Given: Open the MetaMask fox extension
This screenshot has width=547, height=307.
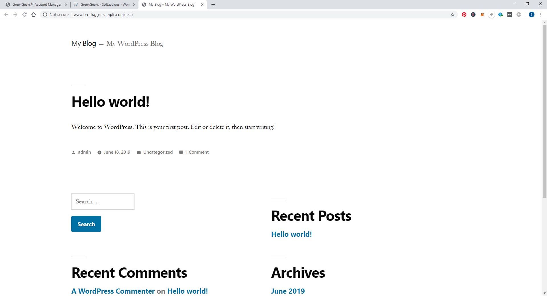Looking at the screenshot, I should 482,15.
